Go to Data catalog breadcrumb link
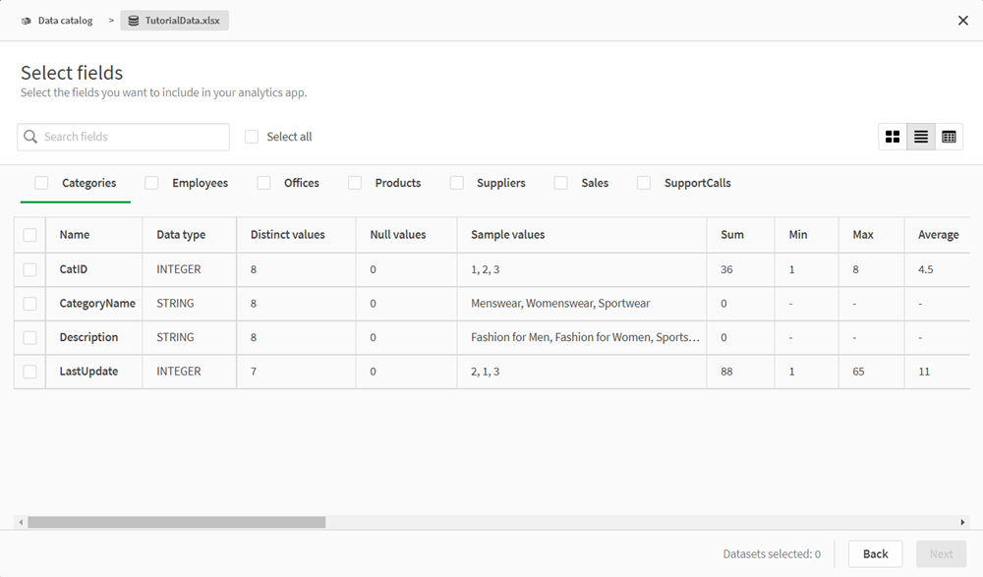The width and height of the screenshot is (983, 577). pos(65,21)
